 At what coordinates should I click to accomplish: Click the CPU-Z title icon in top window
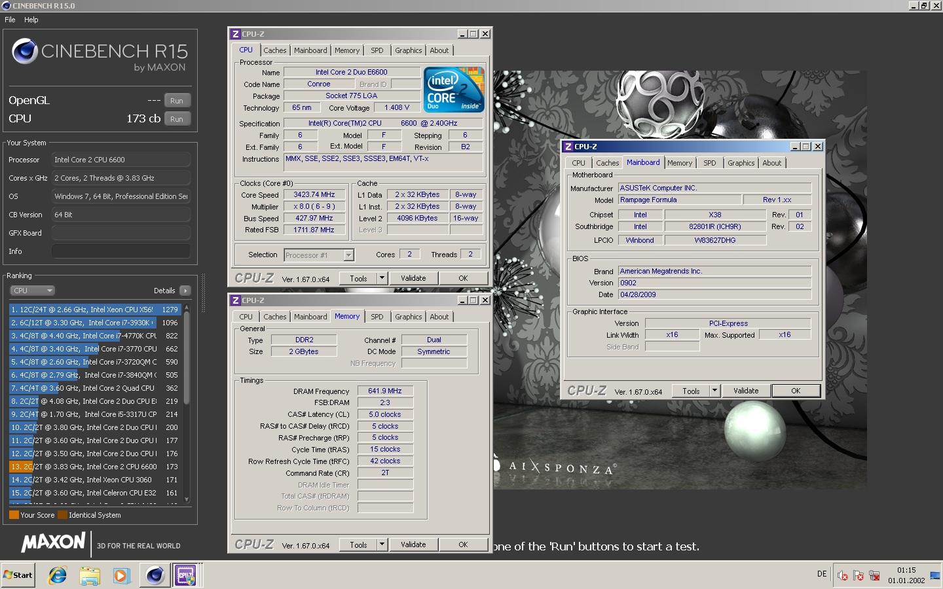tap(236, 34)
